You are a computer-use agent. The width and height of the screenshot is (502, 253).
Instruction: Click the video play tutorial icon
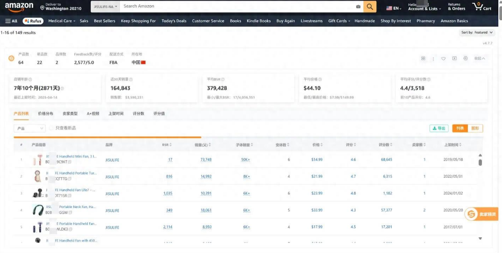point(454,58)
